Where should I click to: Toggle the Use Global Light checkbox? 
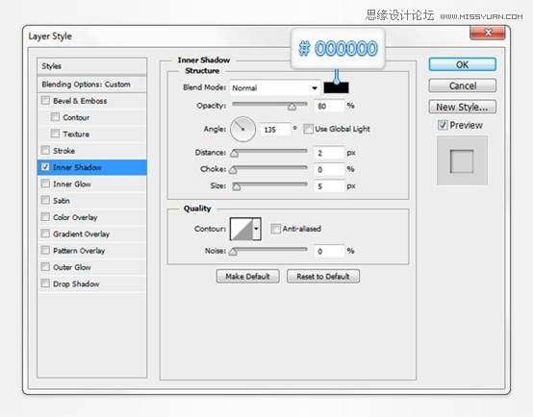(x=308, y=129)
